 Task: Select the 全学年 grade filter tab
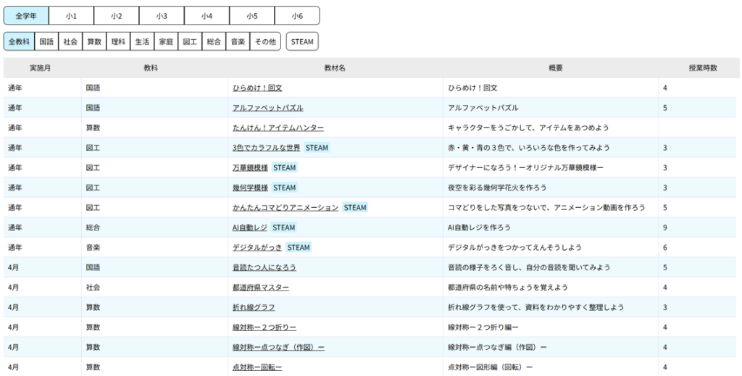pos(26,16)
